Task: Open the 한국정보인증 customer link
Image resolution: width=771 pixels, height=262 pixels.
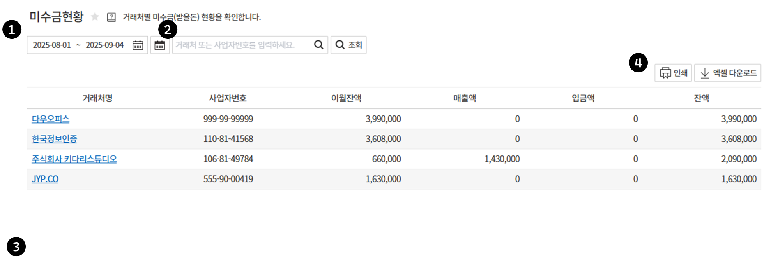Action: coord(54,139)
